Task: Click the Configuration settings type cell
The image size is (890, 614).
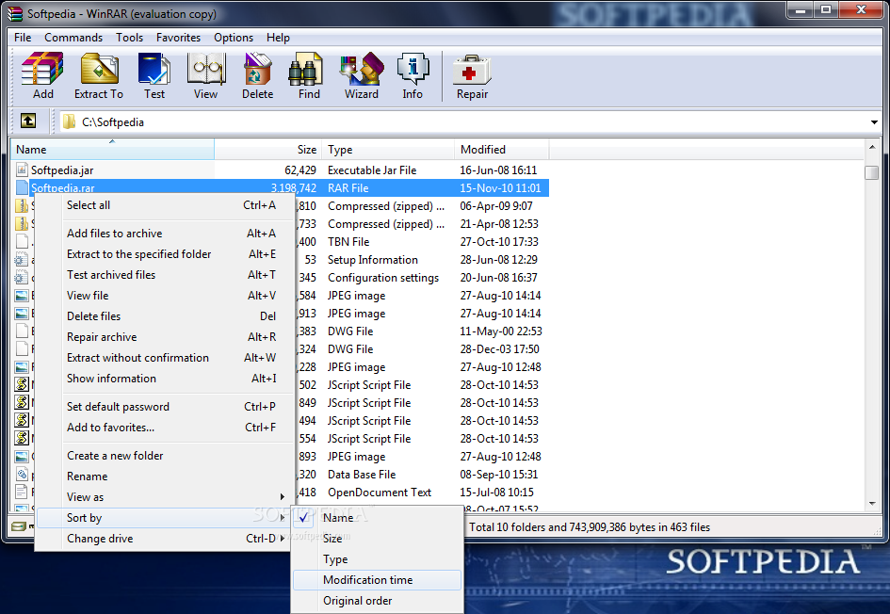Action: click(x=383, y=278)
